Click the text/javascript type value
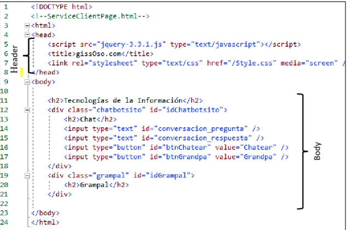Viewport: 348px width, 230px height. (x=225, y=44)
